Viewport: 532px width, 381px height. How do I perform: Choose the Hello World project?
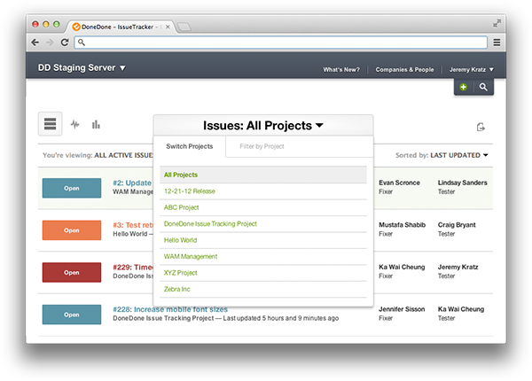263,240
